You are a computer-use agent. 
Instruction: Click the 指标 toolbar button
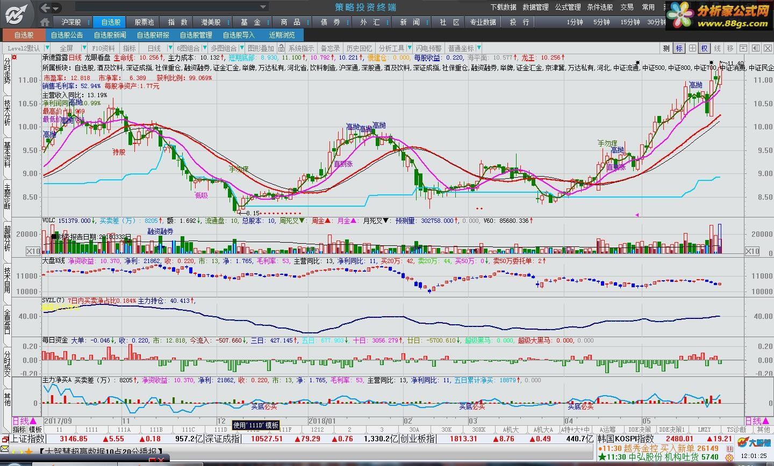(x=129, y=48)
